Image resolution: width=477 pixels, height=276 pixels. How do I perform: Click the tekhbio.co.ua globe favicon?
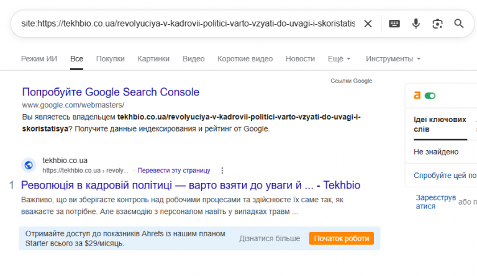point(29,165)
